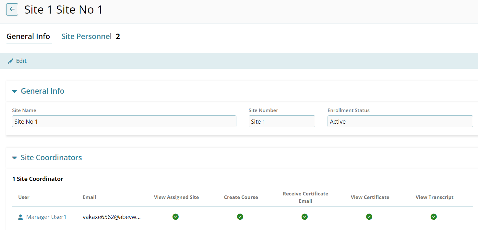Click the View Assigned Site column header
Image resolution: width=478 pixels, height=230 pixels.
pyautogui.click(x=176, y=197)
